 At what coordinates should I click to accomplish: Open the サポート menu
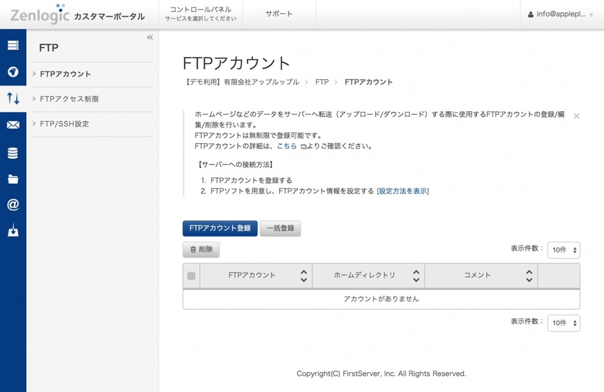(279, 14)
